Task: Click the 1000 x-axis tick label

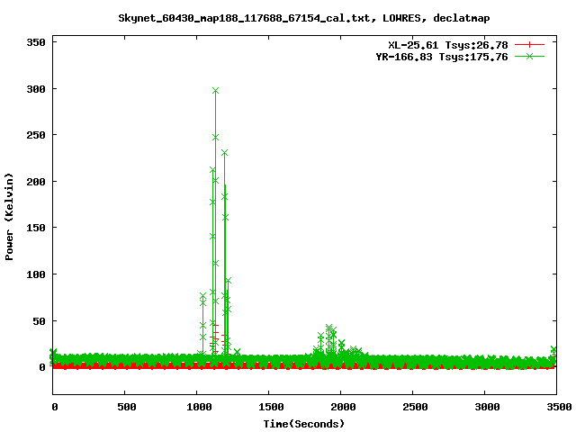Action: tap(199, 407)
